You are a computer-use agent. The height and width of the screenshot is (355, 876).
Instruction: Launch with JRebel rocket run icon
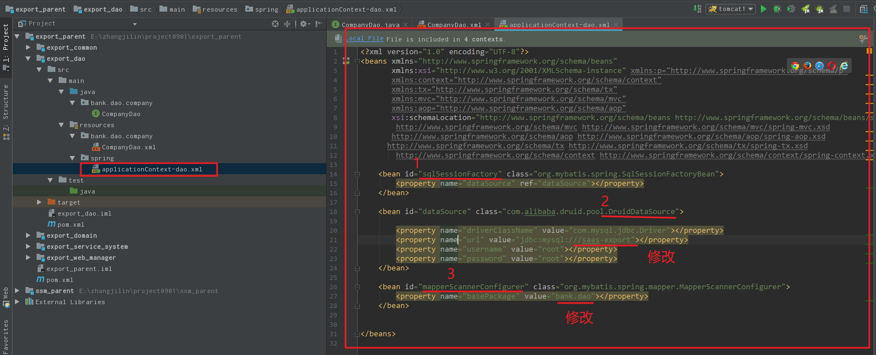pyautogui.click(x=806, y=9)
